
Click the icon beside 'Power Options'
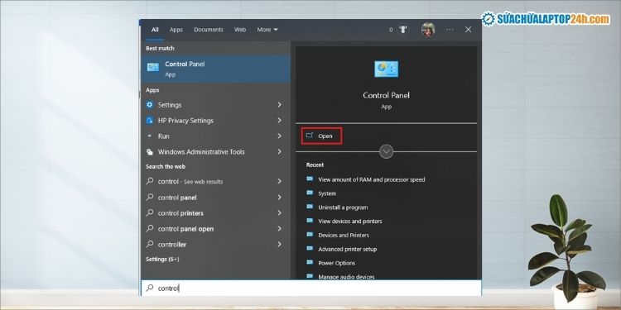310,263
